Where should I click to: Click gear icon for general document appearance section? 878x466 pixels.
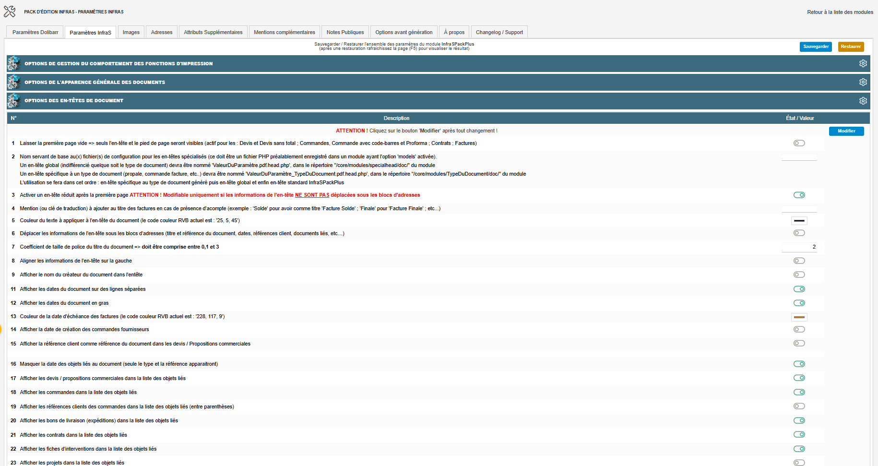click(x=863, y=82)
